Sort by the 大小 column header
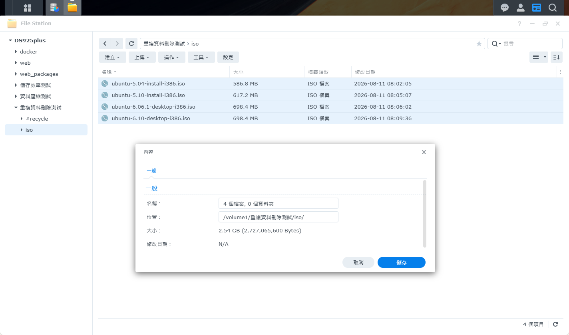Viewport: 569px width, 335px height. [x=267, y=72]
